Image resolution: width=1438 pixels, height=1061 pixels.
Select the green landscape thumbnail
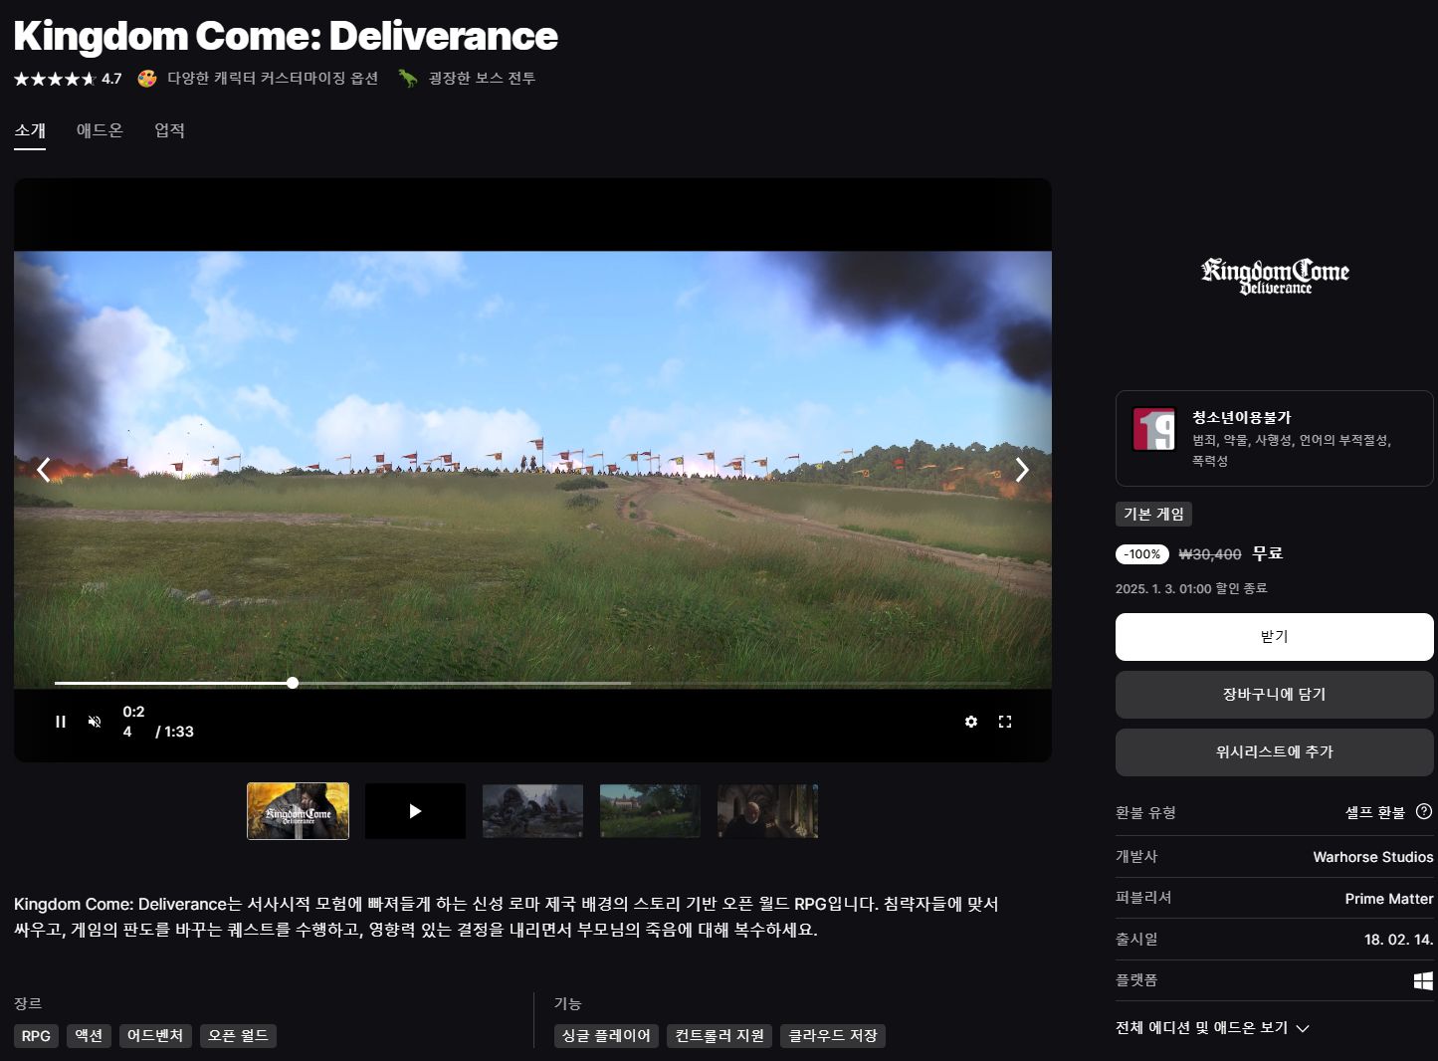click(x=650, y=811)
